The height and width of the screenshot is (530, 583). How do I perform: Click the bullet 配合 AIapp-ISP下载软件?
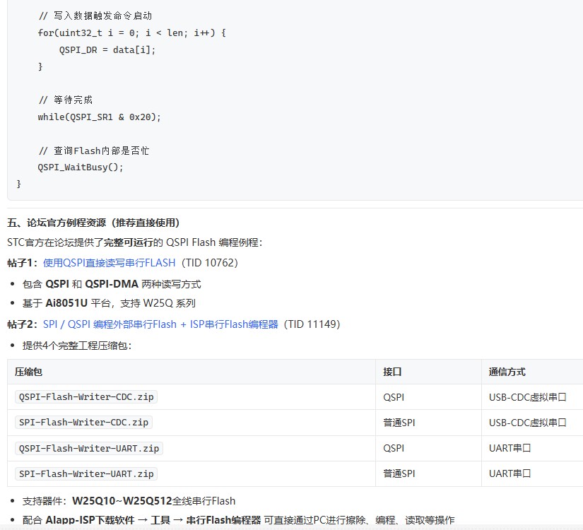point(238,520)
